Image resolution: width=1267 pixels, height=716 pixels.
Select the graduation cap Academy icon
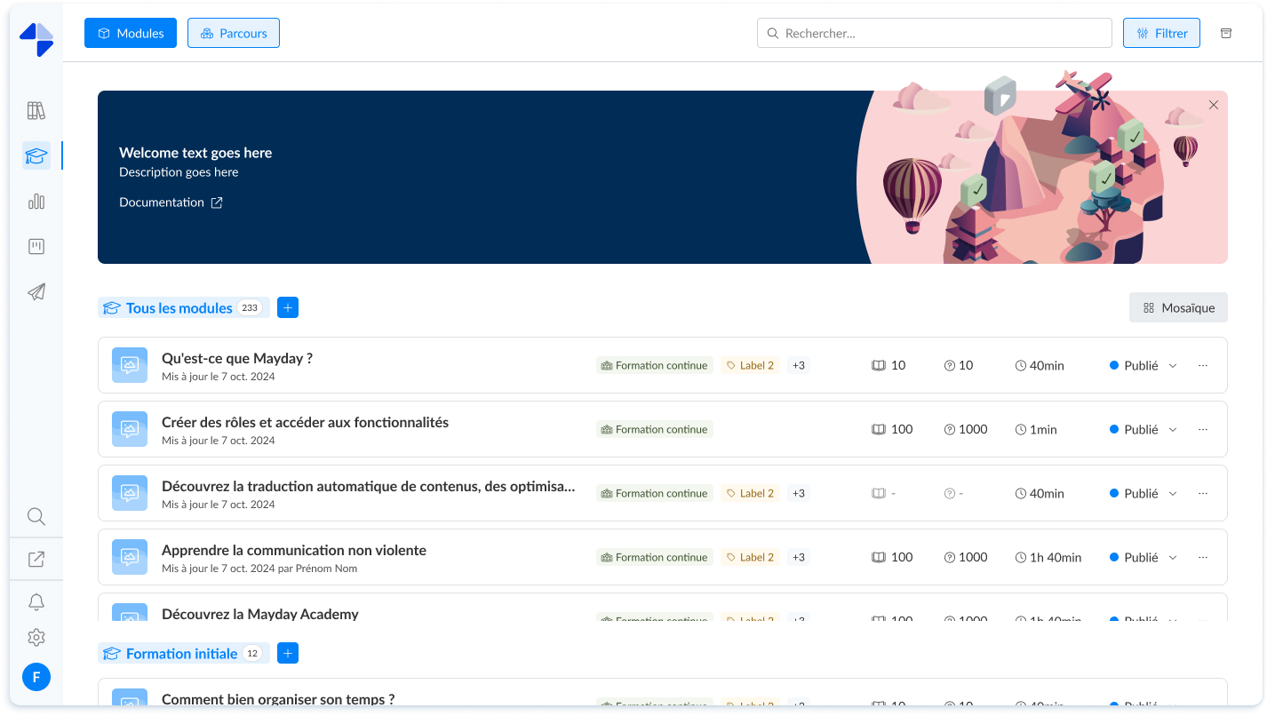[x=36, y=155]
